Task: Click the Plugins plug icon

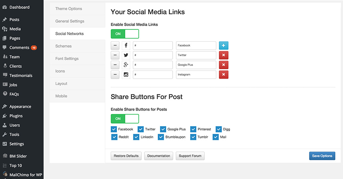Action: coord(5,116)
